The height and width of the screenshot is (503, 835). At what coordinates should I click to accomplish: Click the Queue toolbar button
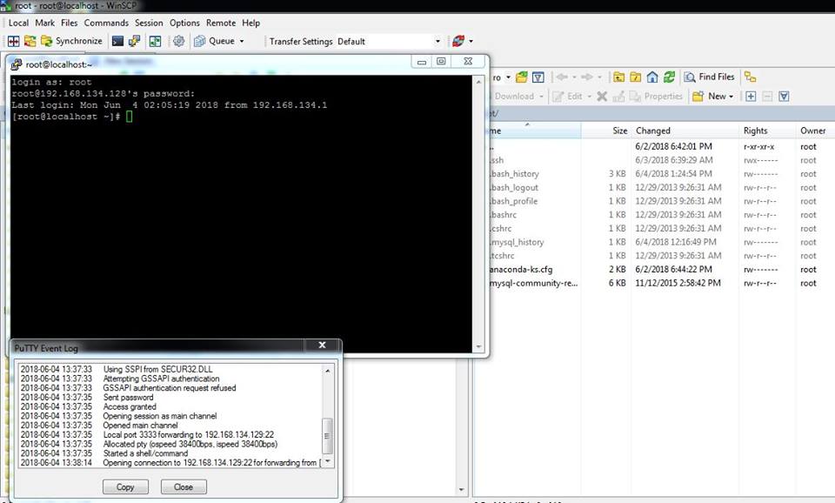[x=215, y=41]
